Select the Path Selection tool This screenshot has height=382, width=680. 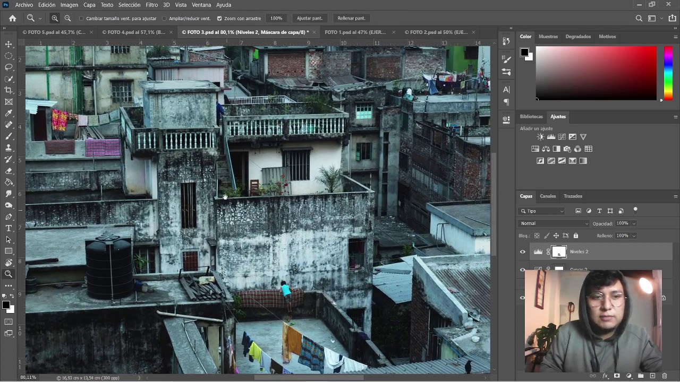[x=8, y=240]
